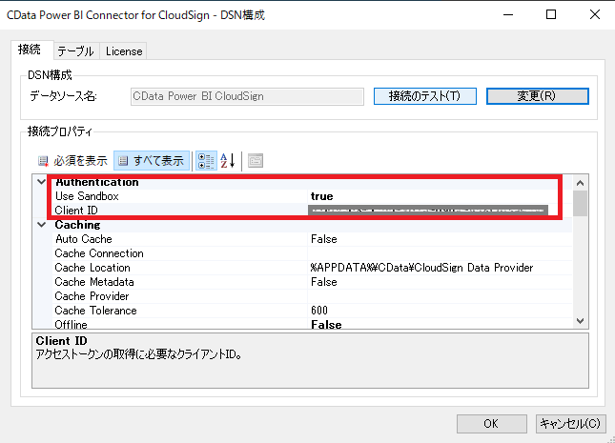Click the property grid scroll down arrow
The image size is (615, 443).
[581, 321]
